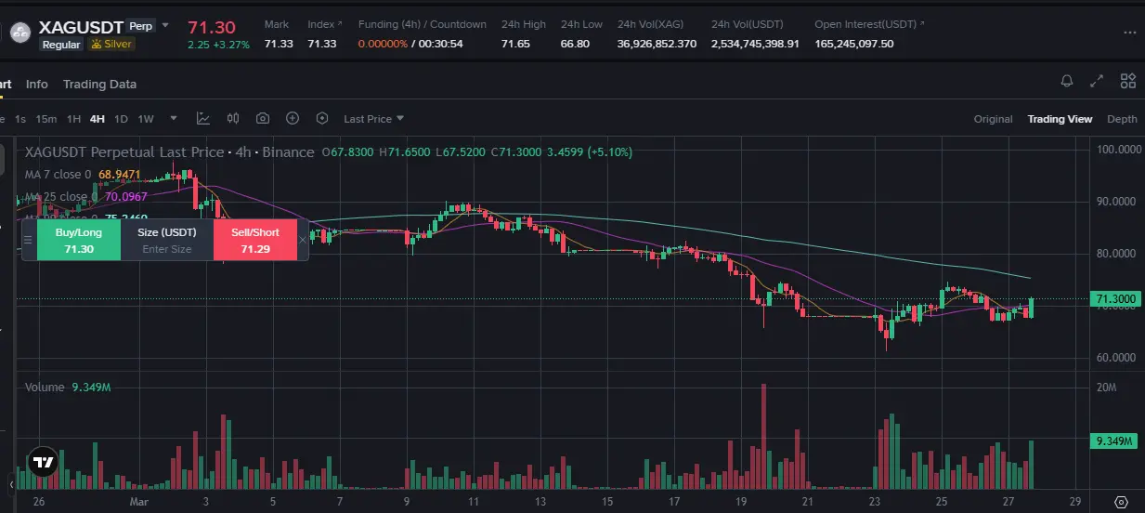Select the 1H time interval

tap(73, 119)
